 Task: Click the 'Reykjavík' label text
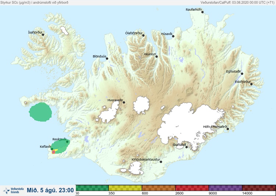59,139
